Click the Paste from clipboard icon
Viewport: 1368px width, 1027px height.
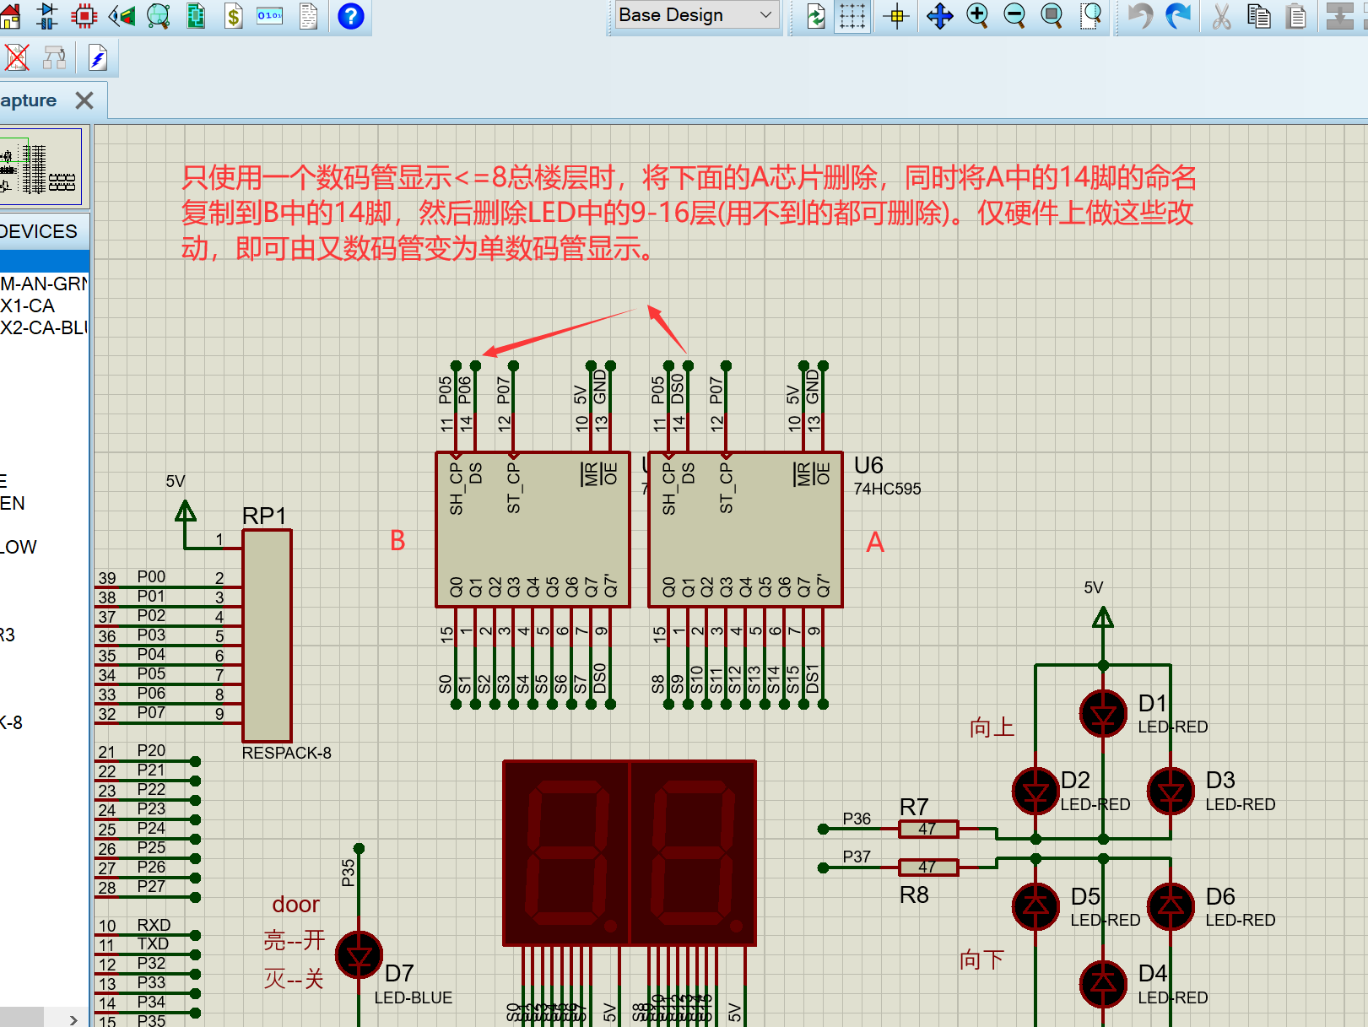coord(1297,15)
